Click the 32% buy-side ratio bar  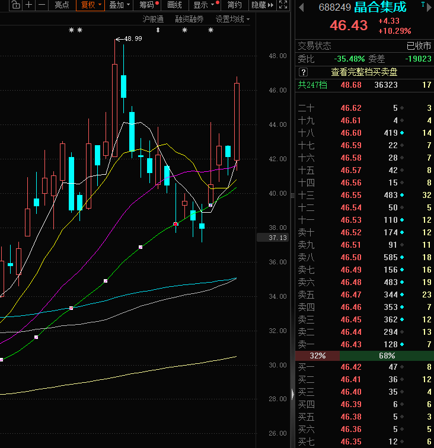click(317, 356)
